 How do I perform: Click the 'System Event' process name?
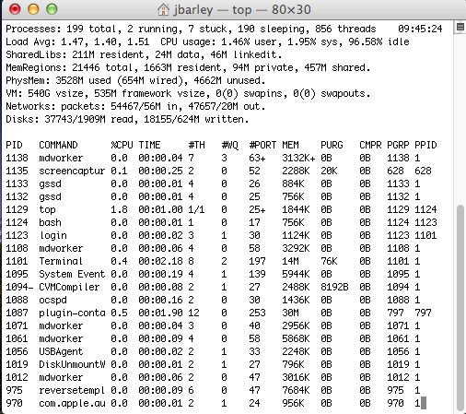72,274
